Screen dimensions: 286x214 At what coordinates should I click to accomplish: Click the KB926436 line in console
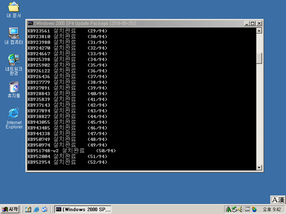(67, 76)
